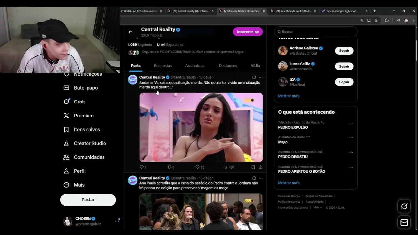
Task: Switch to the Mídia tab
Action: point(255,66)
